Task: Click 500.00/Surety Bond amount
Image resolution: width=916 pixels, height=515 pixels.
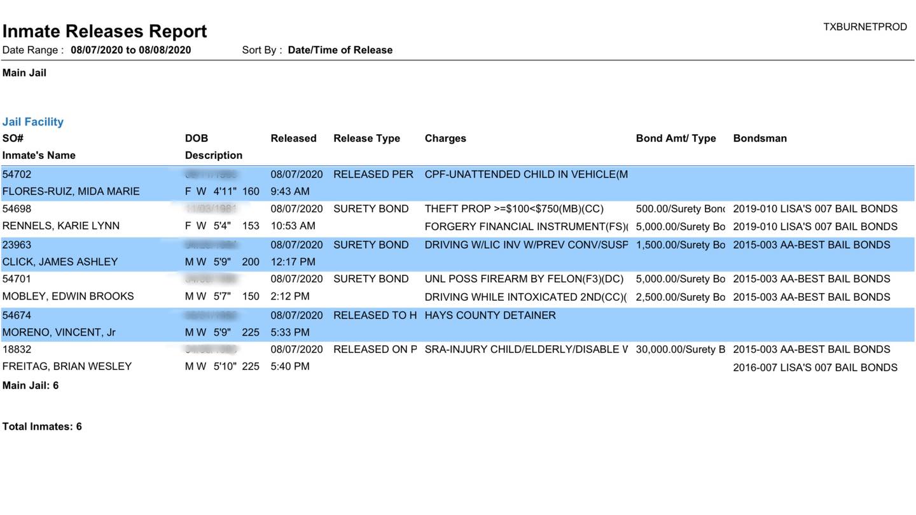Action: [x=681, y=209]
